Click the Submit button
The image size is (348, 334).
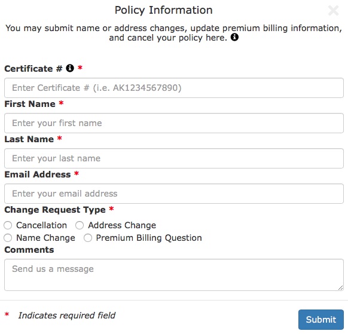click(321, 320)
